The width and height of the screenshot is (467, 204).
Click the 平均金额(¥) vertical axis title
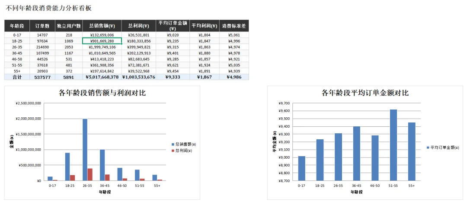(275, 142)
